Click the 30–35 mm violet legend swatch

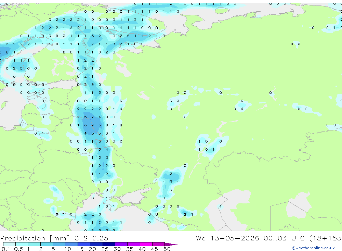pos(121,244)
